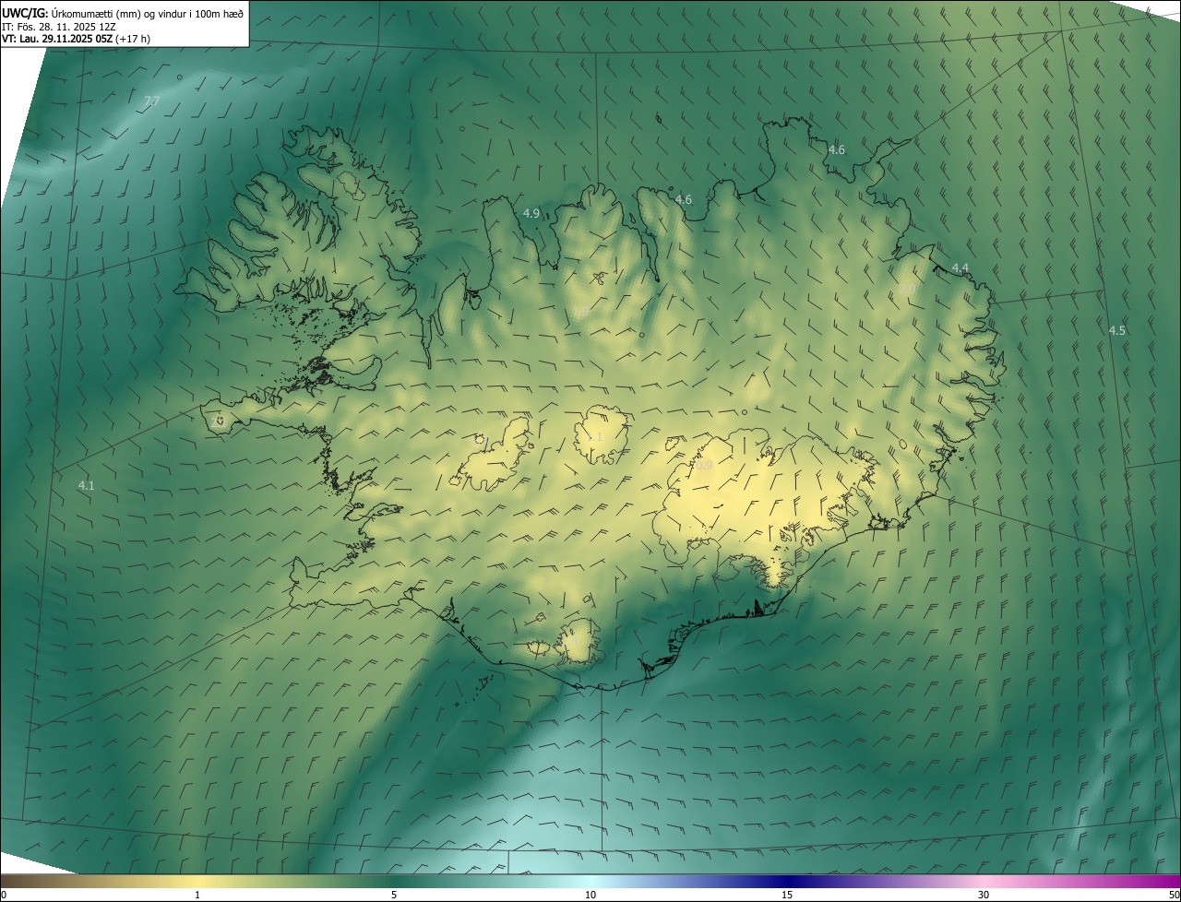
Task: Click the 7.7 precipitation value label
Action: pos(152,101)
